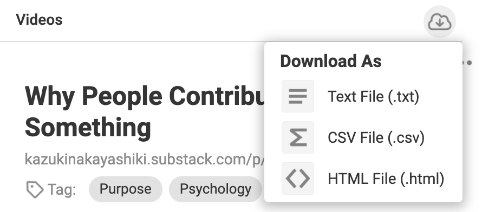Click the CSV sigma icon

point(297,137)
